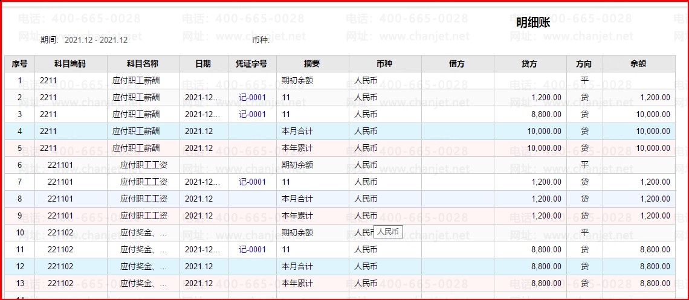Click the 科目名称 column header
This screenshot has height=300, width=689.
point(143,63)
